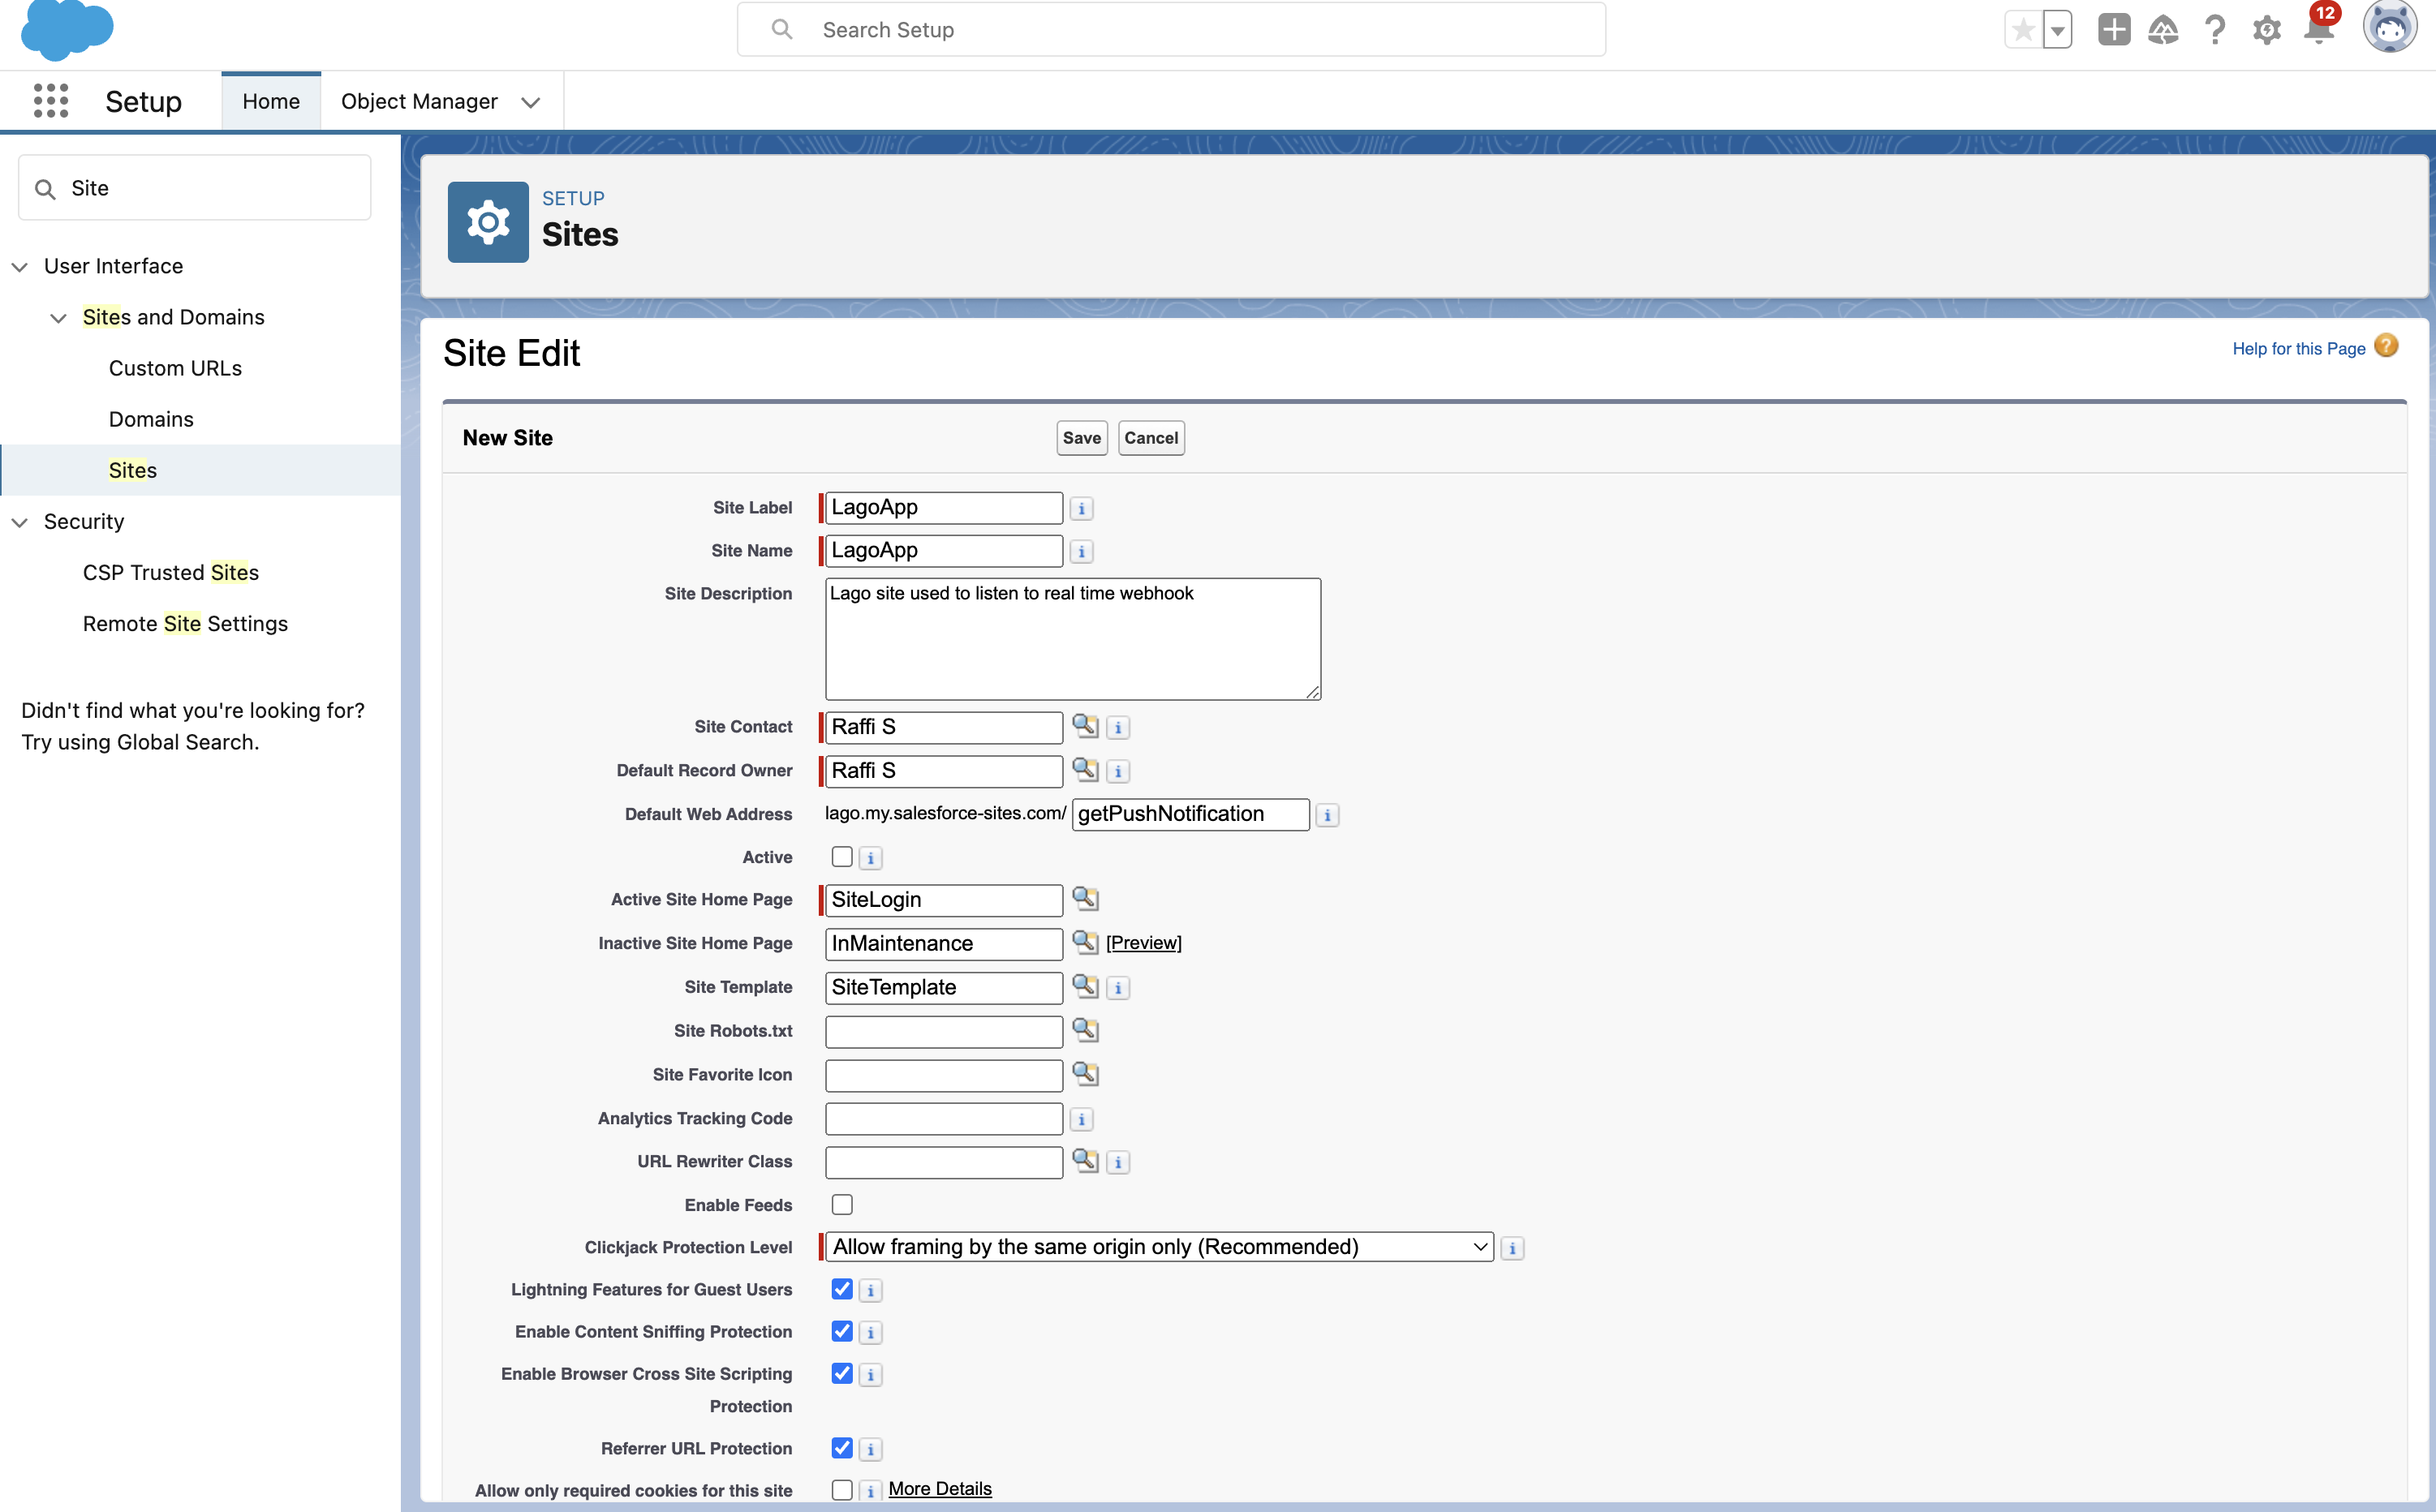
Task: Uncheck Referrer URL Protection checkbox
Action: pyautogui.click(x=842, y=1448)
